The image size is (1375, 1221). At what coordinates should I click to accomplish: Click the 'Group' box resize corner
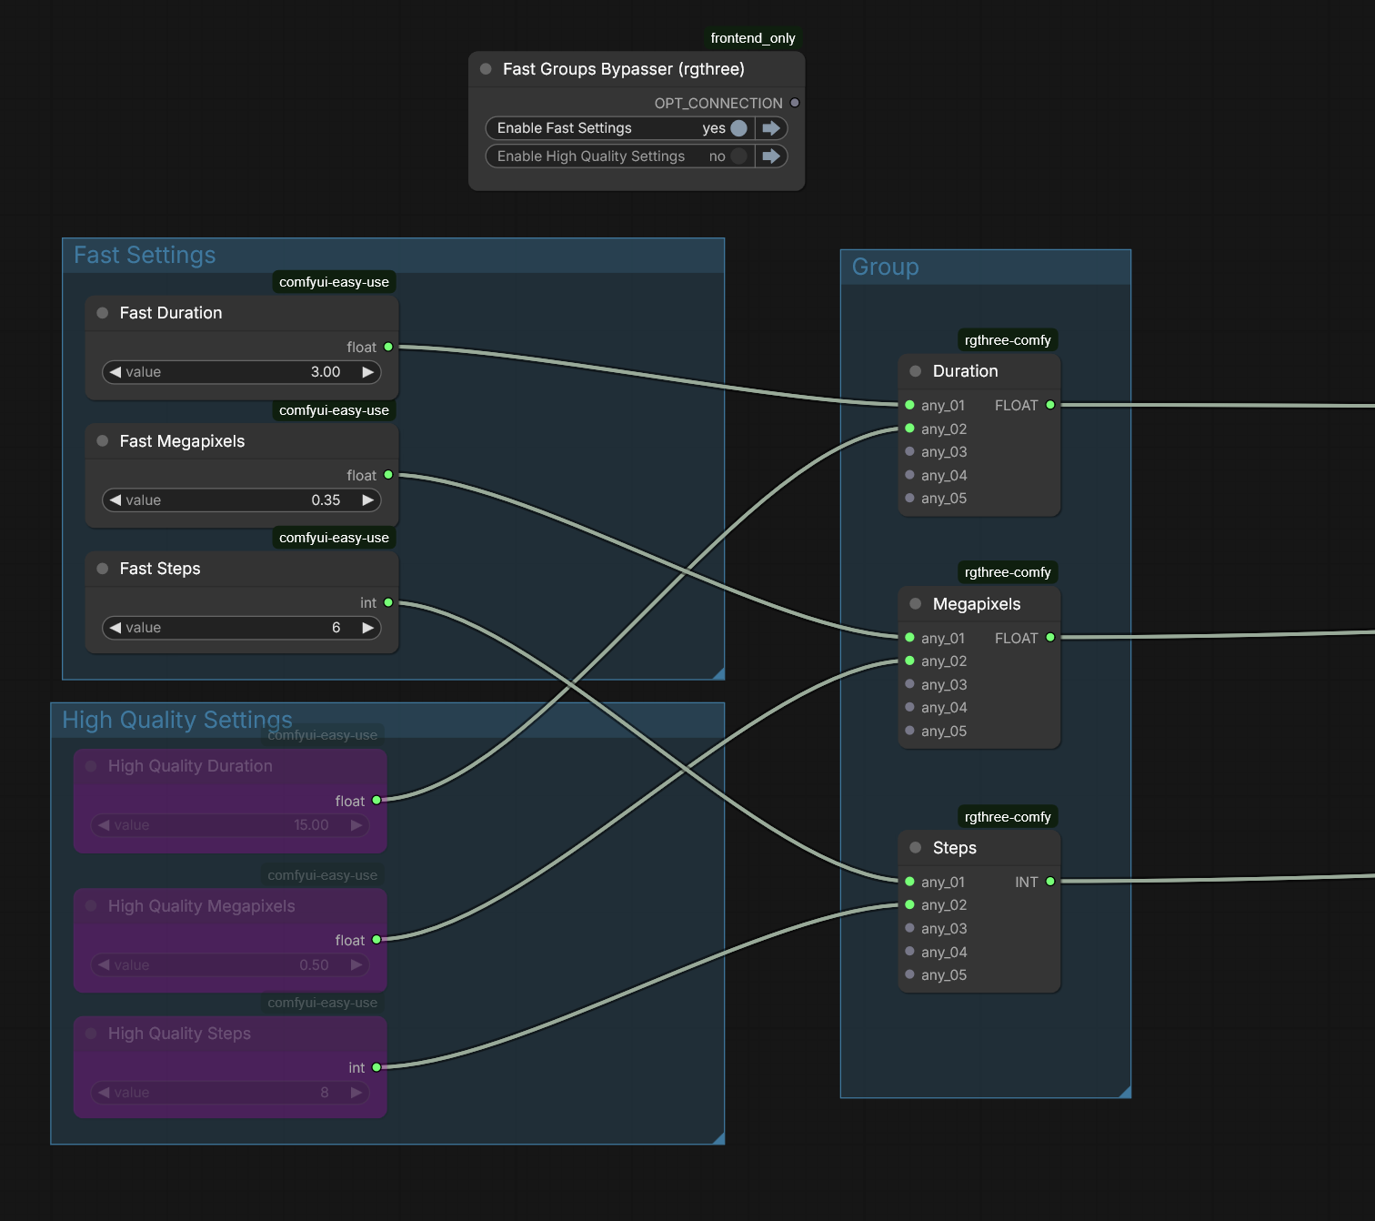tap(1125, 1092)
